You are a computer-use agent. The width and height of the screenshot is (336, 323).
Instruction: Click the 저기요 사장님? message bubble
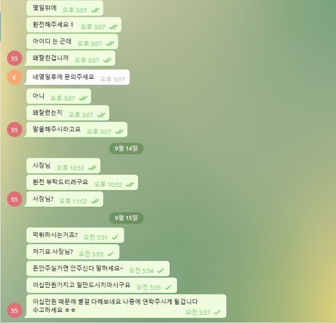click(73, 252)
